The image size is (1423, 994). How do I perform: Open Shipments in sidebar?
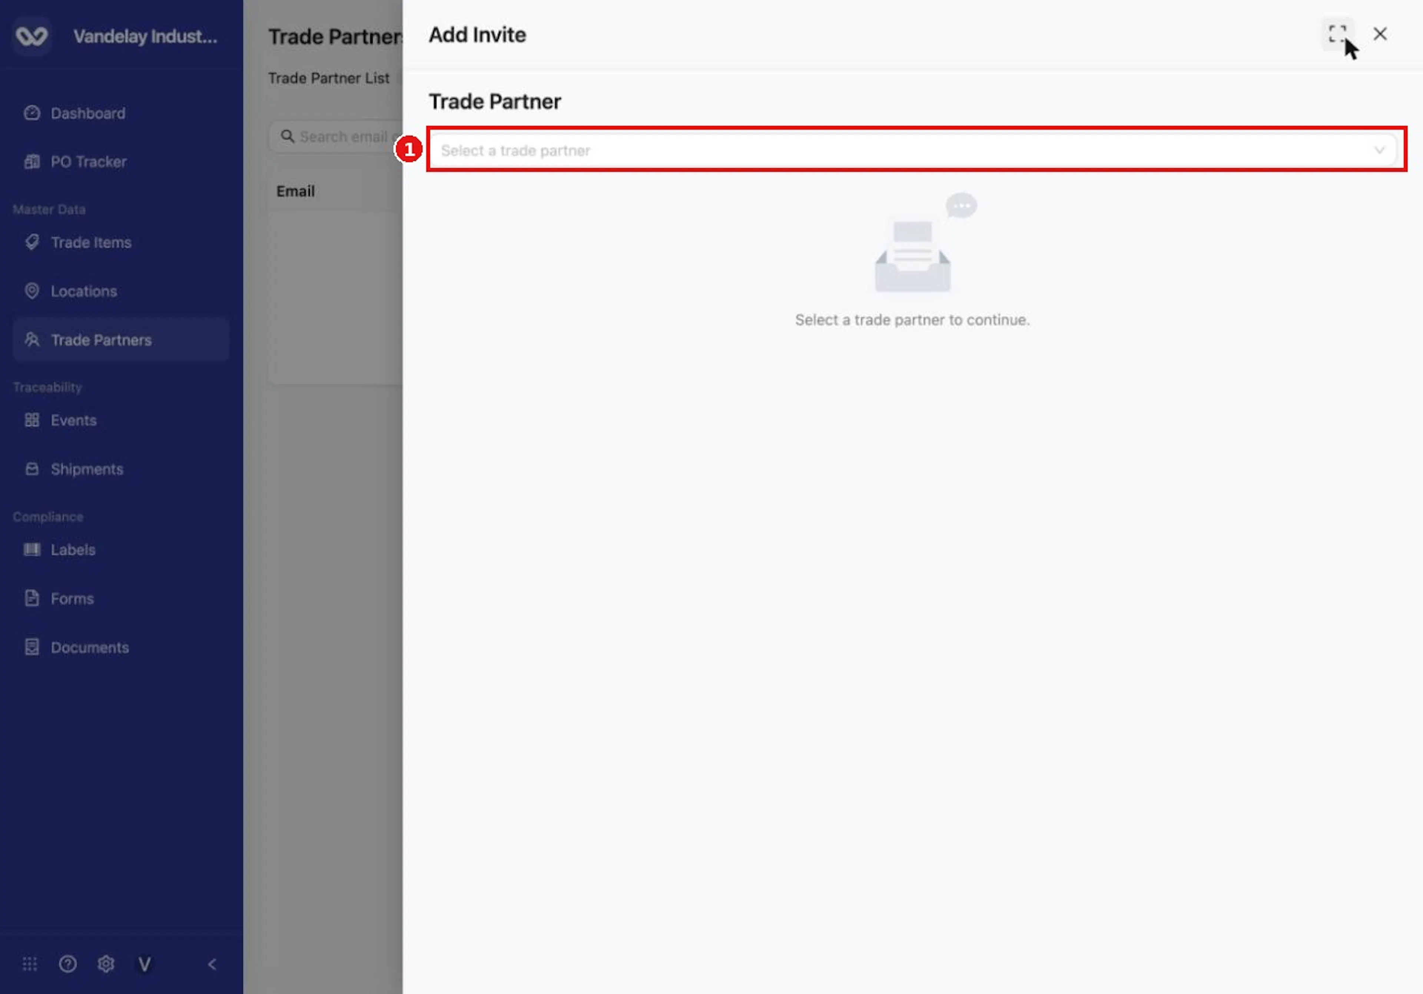[x=121, y=469]
